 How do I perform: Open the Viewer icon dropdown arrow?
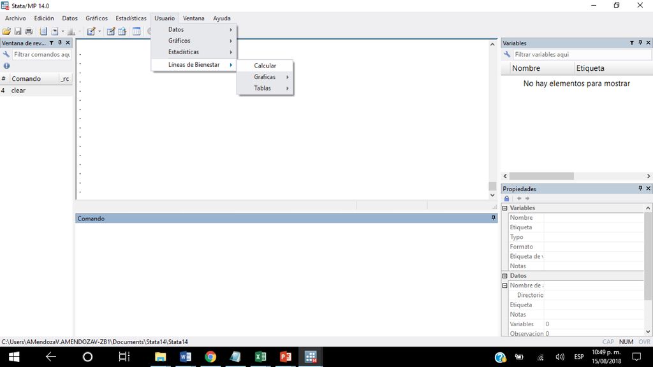pos(63,32)
